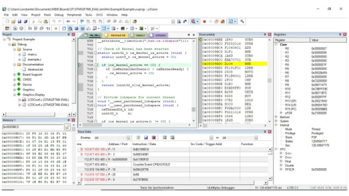This screenshot has width=349, height=196.
Task: Click the Configuration wrench icon
Action: (242, 21)
